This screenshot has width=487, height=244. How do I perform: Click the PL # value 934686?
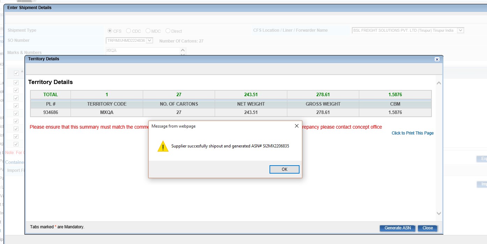click(51, 113)
